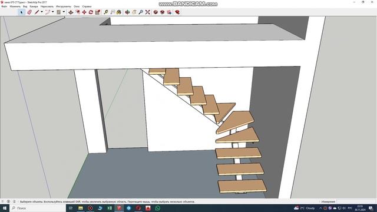Select the Scale tool
The height and width of the screenshot is (212, 377).
tap(98, 12)
